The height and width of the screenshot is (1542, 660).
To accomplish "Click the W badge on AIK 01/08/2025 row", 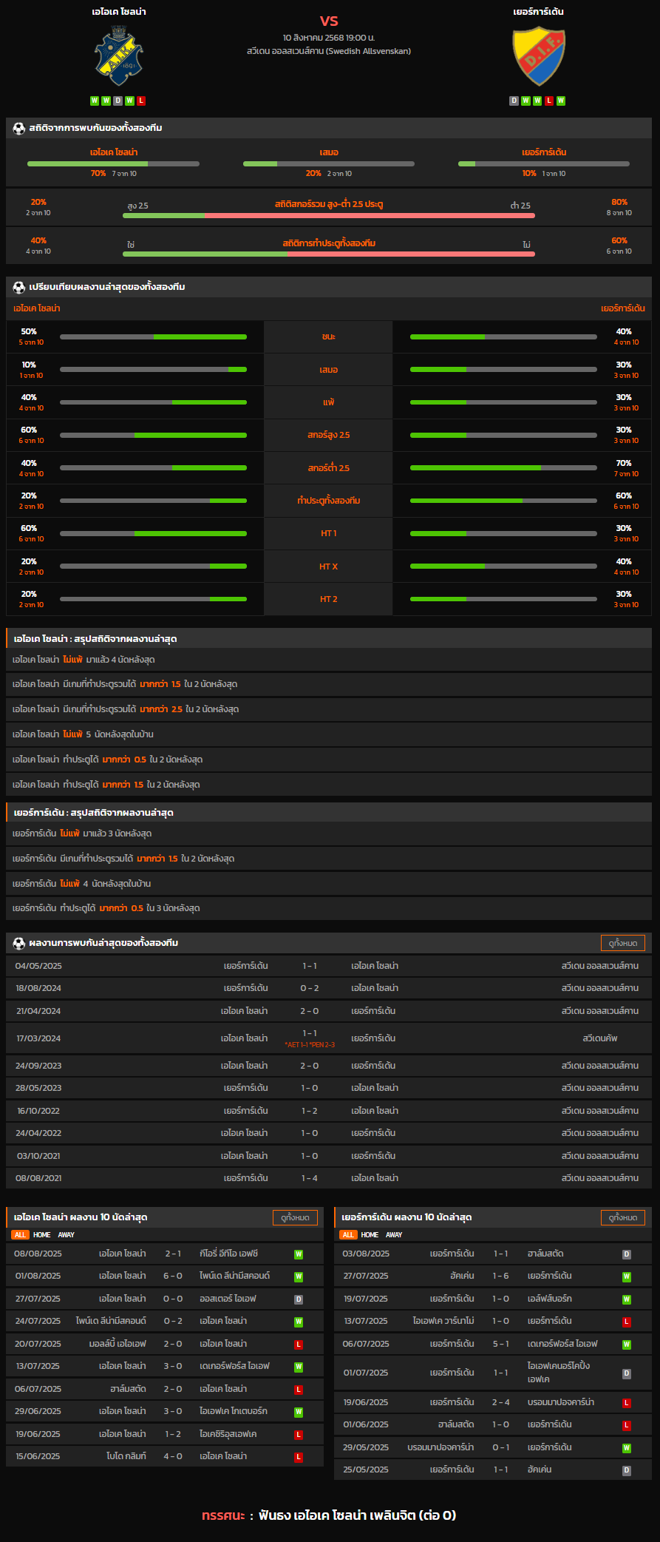I will click(299, 1276).
